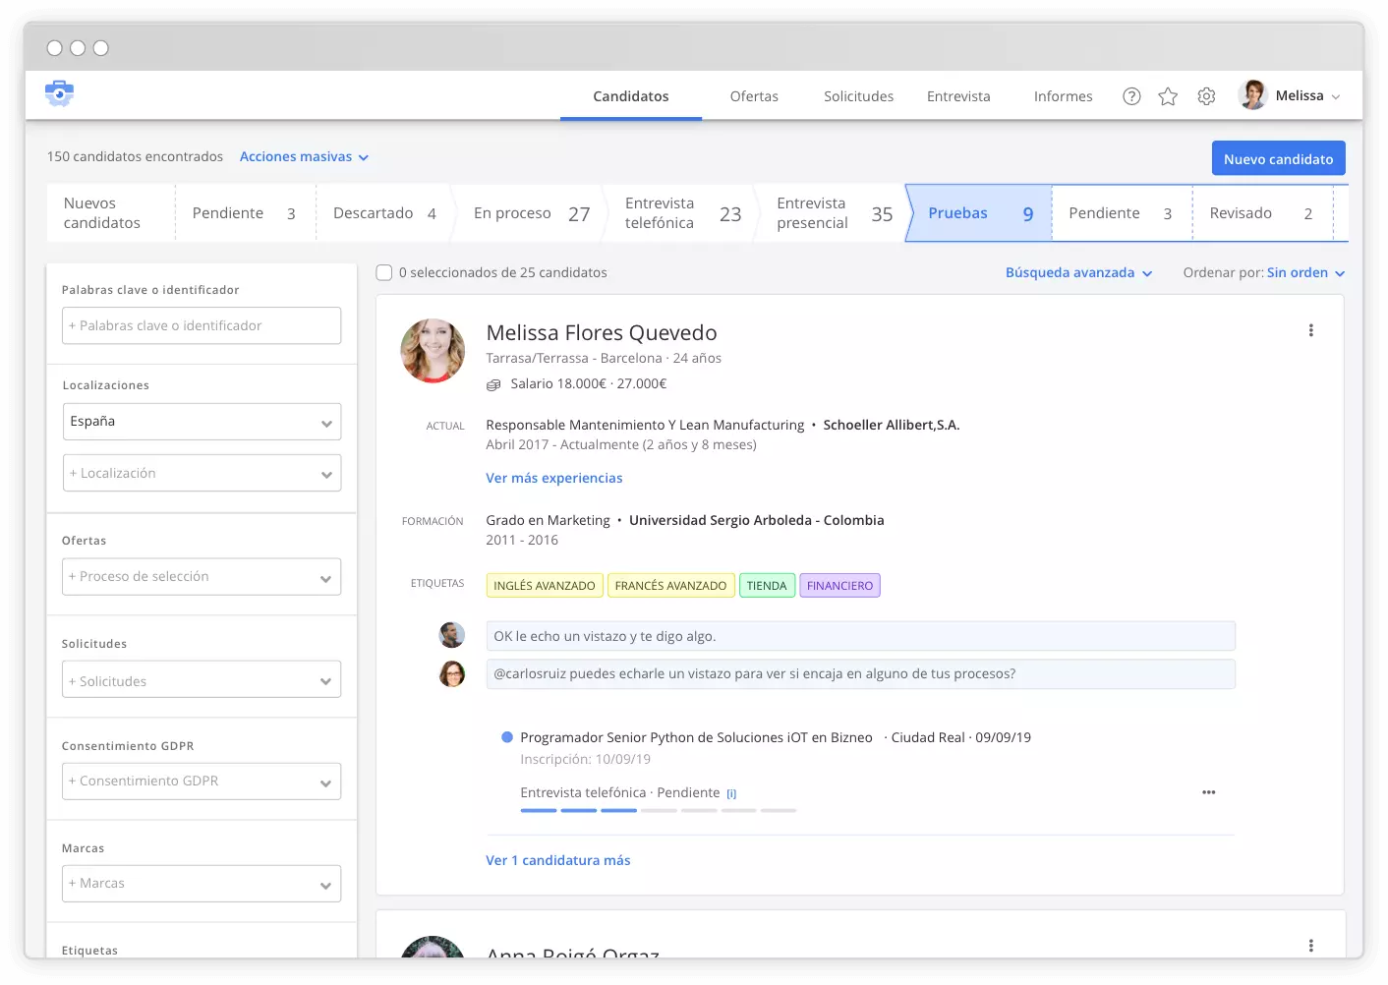Screen dimensions: 1388x985
Task: Click the salary money icon
Action: click(492, 383)
